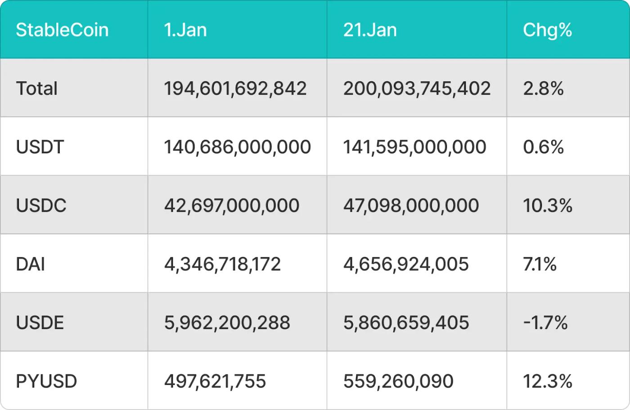Screen dimensions: 630x410
Task: Click Total value 194,601,692,842 for 1.Jan
Action: [235, 89]
